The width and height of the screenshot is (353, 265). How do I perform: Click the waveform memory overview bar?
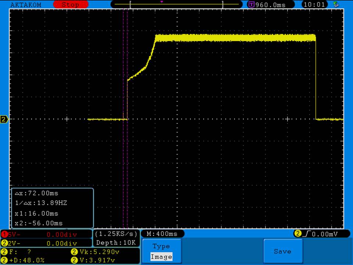(x=176, y=5)
